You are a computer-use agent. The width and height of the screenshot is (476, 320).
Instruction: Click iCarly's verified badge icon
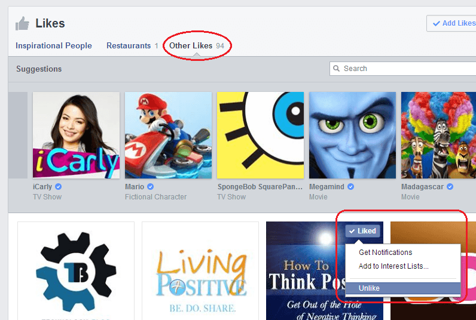pos(58,187)
